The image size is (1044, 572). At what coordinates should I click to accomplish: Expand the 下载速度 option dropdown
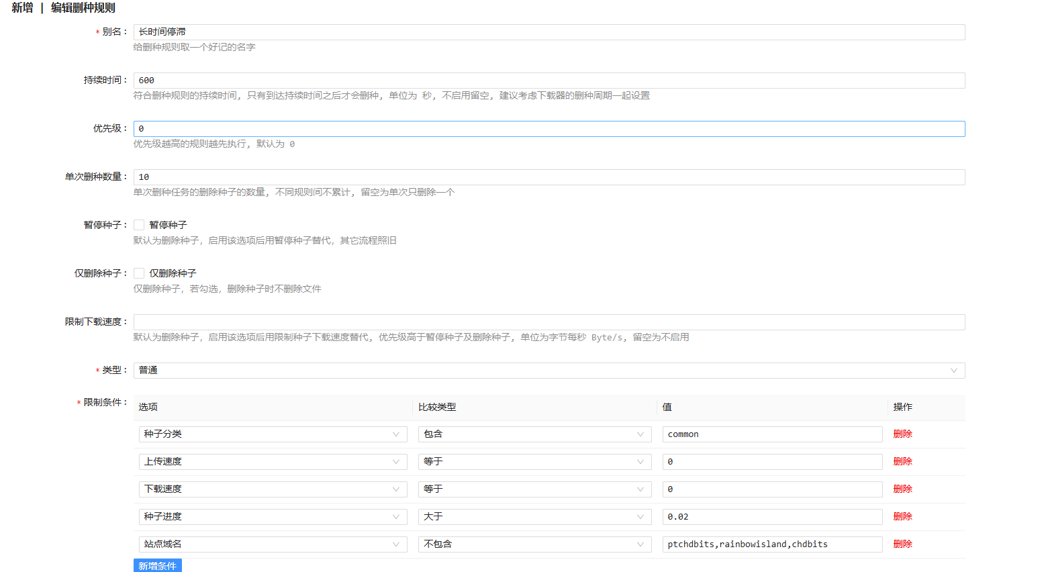[x=272, y=489]
